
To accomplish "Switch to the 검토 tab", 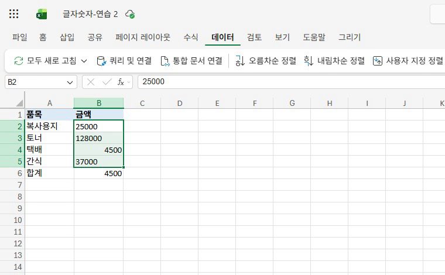I will click(x=254, y=37).
